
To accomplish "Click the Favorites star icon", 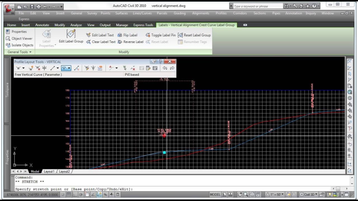I will 308,6.
